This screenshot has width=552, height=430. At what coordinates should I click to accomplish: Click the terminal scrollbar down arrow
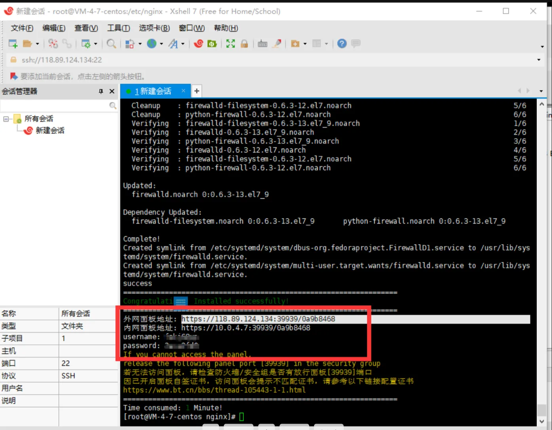[x=542, y=421]
